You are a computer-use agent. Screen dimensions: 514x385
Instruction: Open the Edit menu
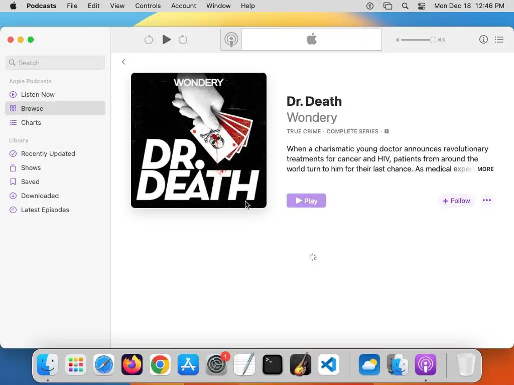click(x=93, y=6)
